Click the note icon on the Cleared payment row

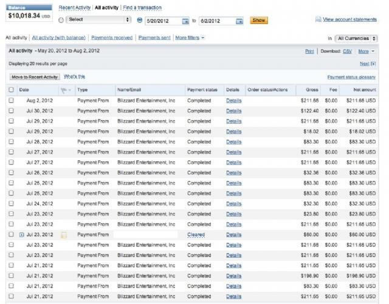coord(64,234)
